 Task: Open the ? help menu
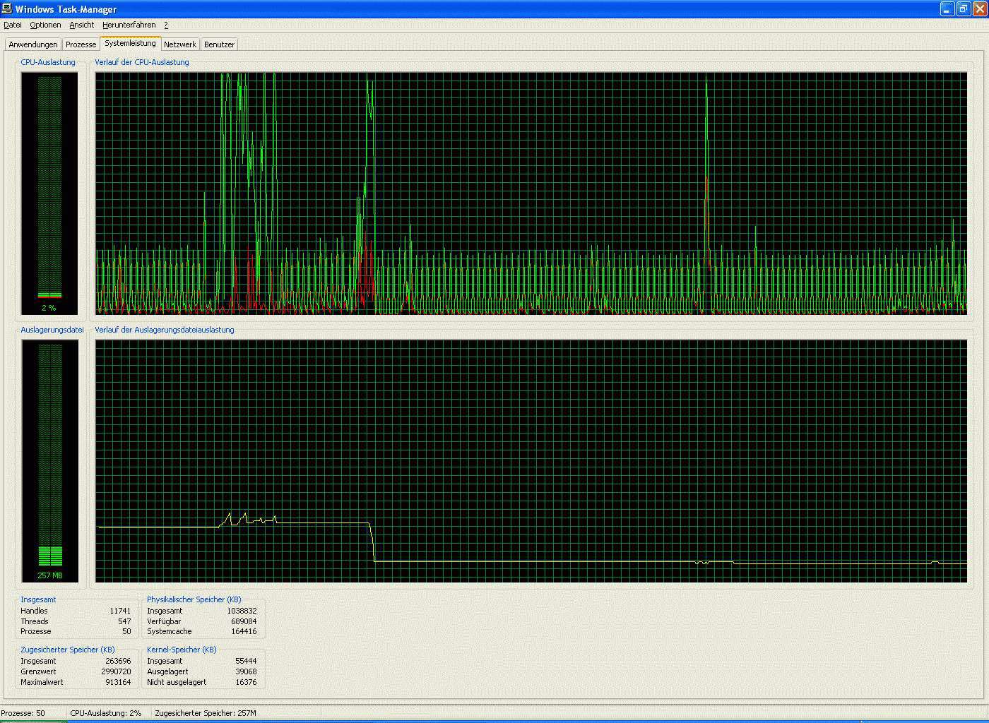[166, 25]
